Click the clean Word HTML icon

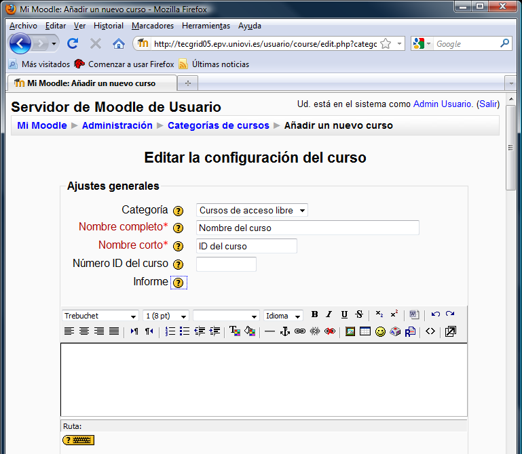(414, 314)
